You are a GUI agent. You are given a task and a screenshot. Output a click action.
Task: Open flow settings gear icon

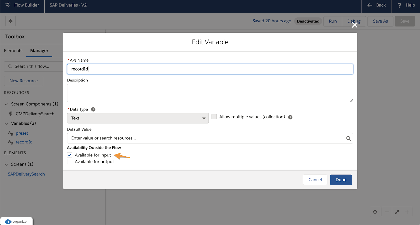(10, 21)
